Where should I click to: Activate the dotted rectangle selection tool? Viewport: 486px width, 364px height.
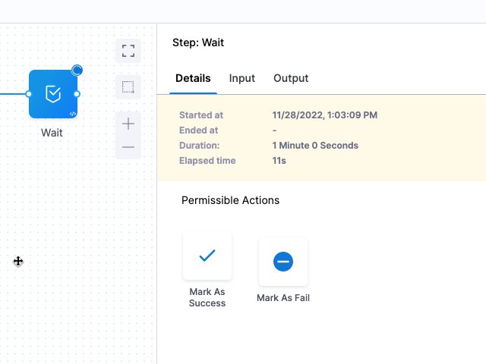point(128,87)
